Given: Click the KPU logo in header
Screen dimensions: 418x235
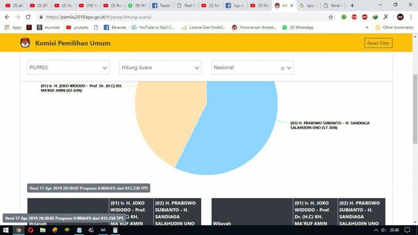Looking at the screenshot, I should pyautogui.click(x=25, y=43).
